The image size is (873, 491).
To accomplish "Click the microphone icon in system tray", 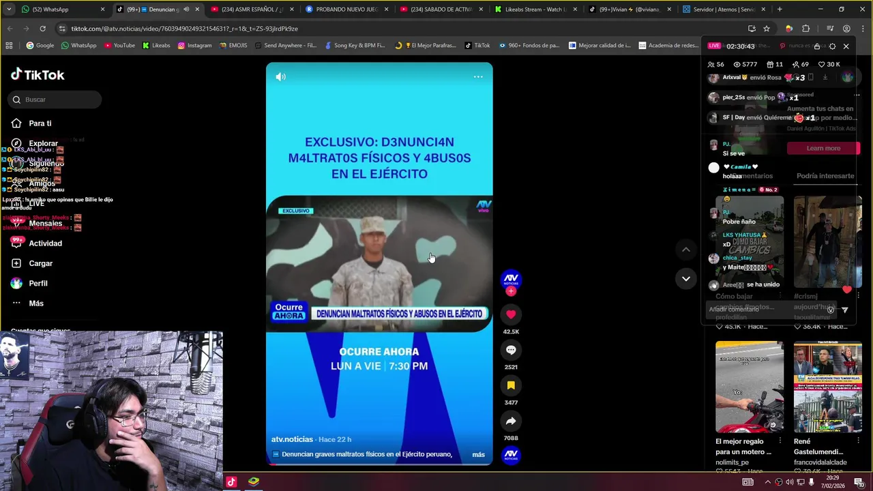I will coord(812,482).
